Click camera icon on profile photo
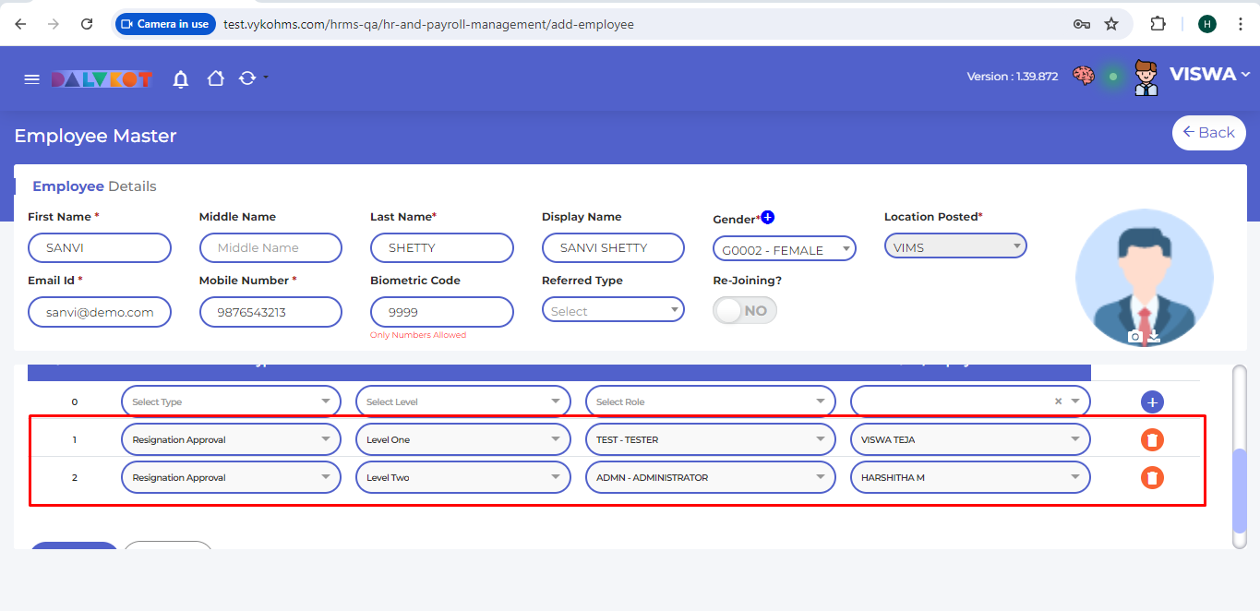 pyautogui.click(x=1135, y=337)
